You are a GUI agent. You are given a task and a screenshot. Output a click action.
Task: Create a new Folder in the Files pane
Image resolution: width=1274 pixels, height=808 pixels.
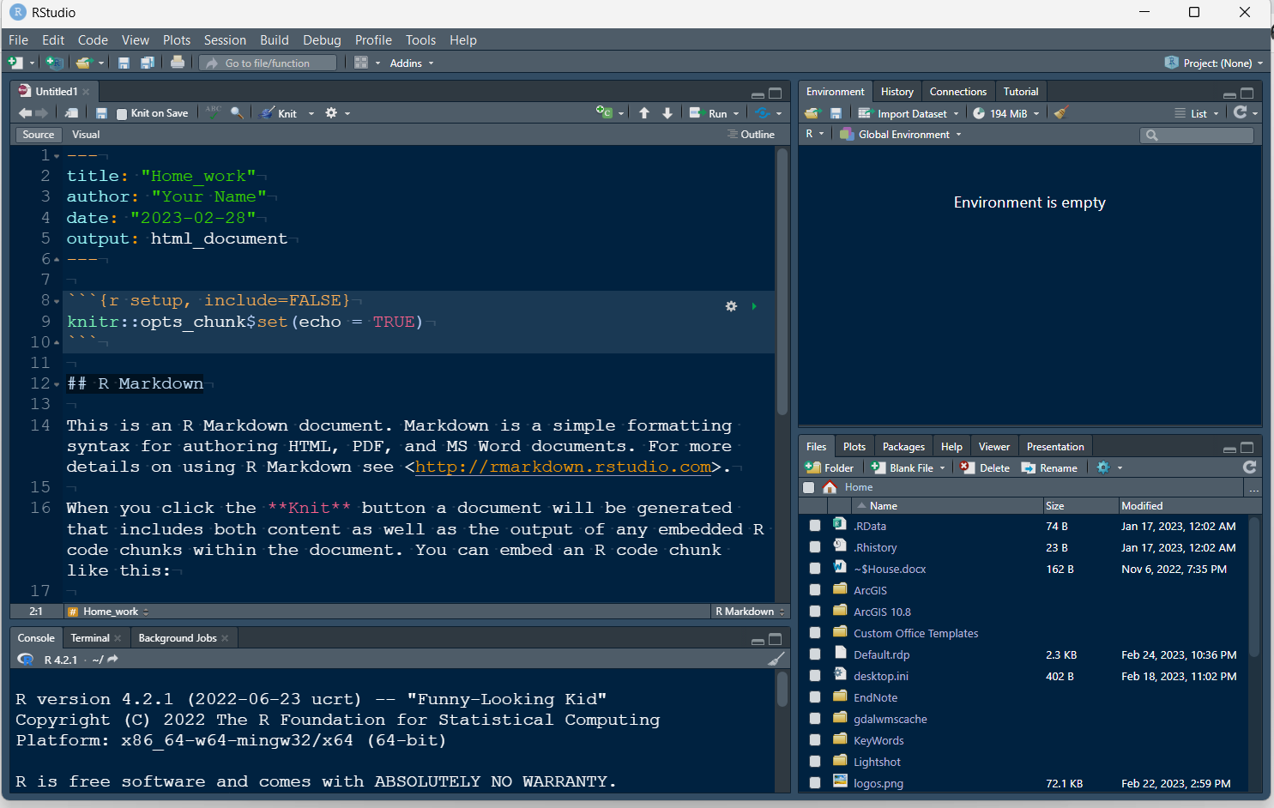(830, 468)
